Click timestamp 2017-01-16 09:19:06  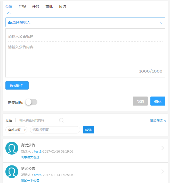(x=58, y=151)
